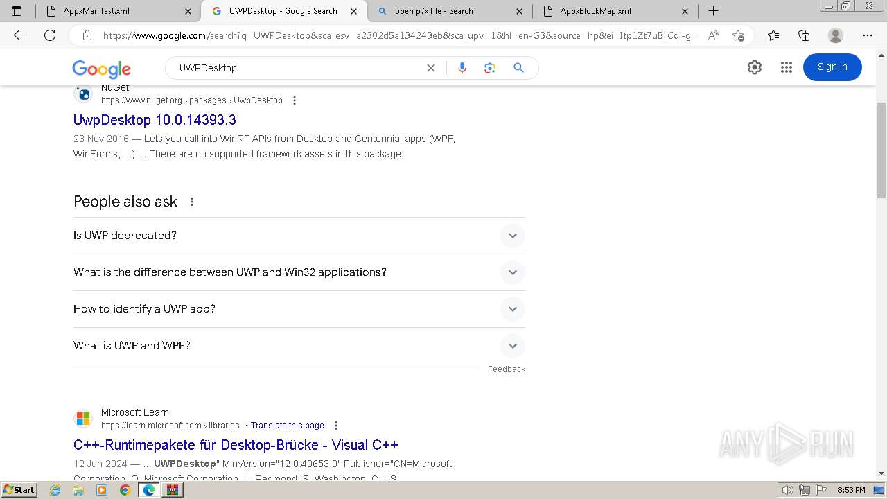
Task: Translate the Microsoft Learn page
Action: pos(287,426)
